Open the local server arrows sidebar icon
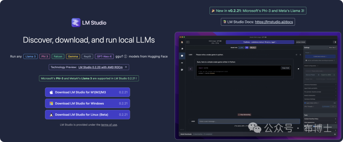The height and width of the screenshot is (142, 343). [x=182, y=63]
